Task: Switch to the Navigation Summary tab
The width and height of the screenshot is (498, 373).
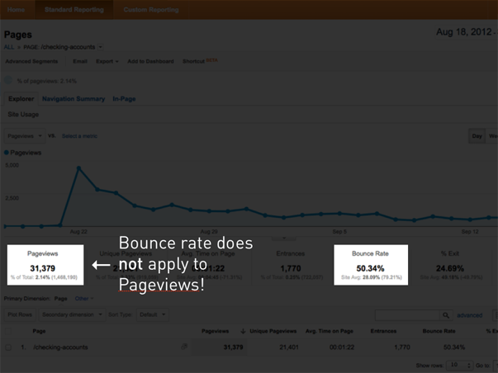Action: pos(74,99)
